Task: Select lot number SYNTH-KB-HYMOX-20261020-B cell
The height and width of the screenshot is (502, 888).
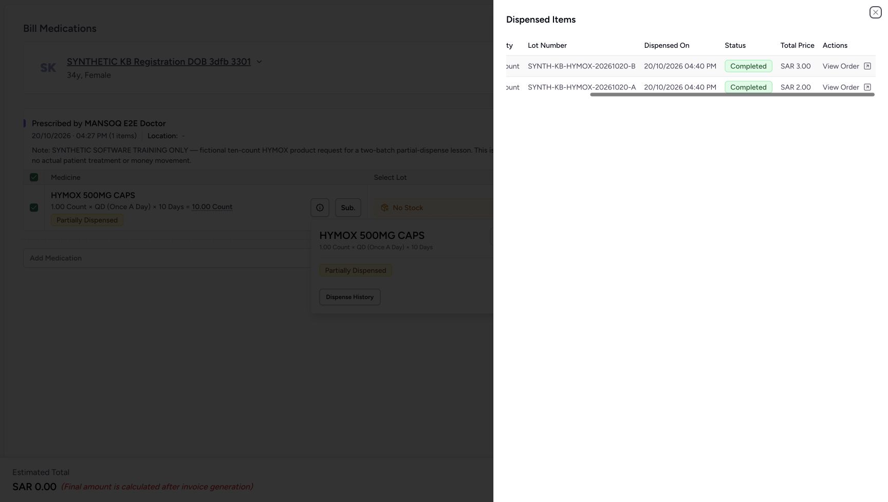Action: coord(581,66)
